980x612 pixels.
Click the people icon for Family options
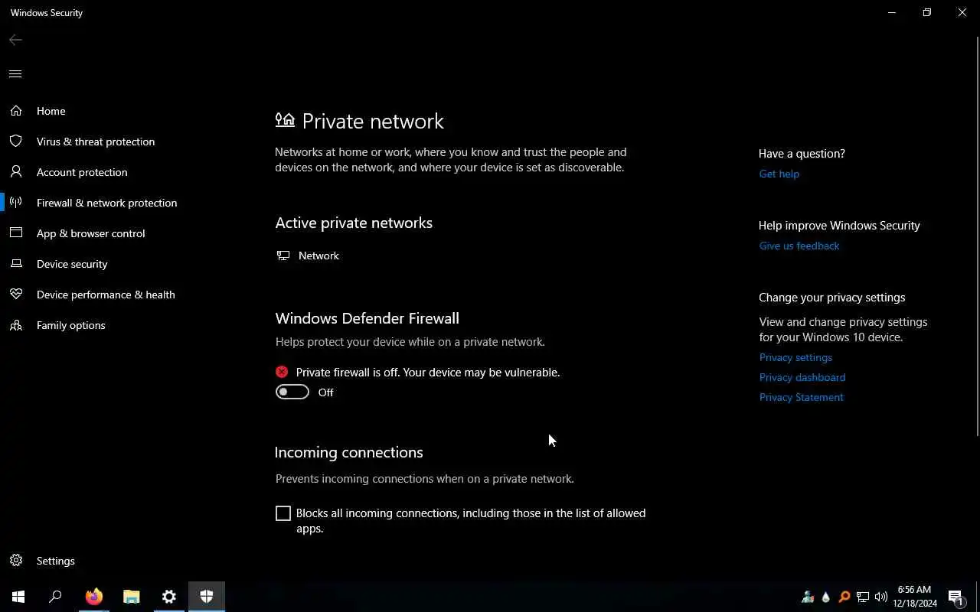coord(16,325)
